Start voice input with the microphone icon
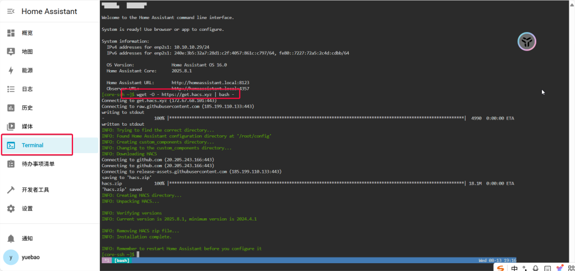The height and width of the screenshot is (271, 575). 536,268
